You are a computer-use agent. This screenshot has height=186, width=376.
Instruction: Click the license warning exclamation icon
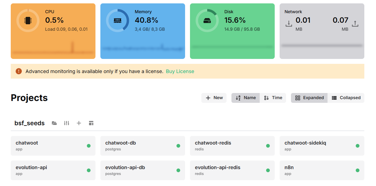pyautogui.click(x=19, y=71)
